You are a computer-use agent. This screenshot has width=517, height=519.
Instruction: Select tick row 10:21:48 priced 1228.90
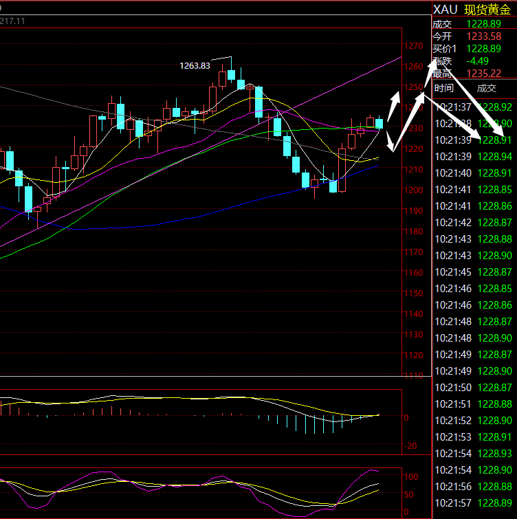click(x=473, y=338)
